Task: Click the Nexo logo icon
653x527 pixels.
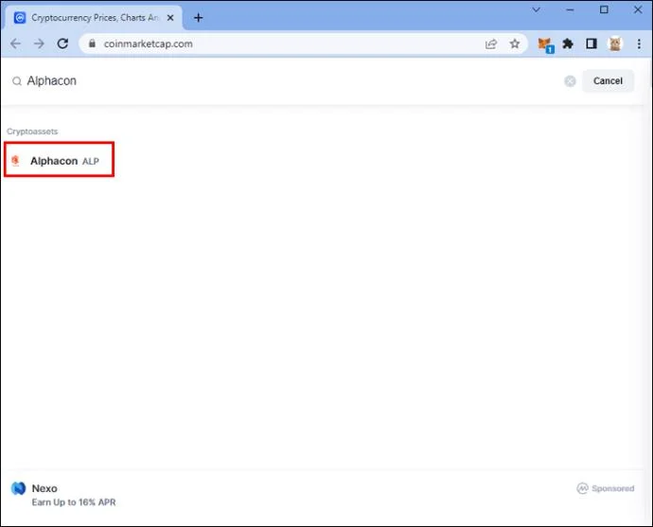Action: tap(18, 488)
